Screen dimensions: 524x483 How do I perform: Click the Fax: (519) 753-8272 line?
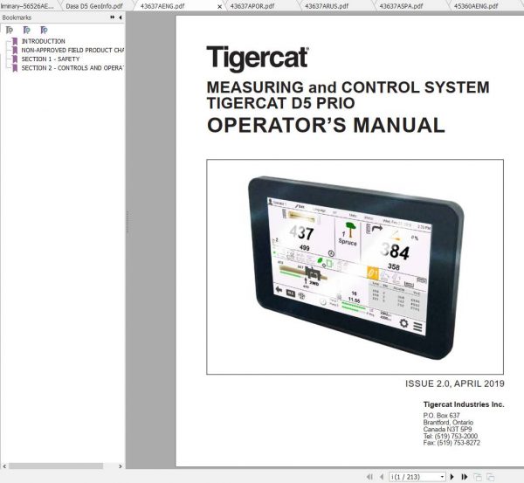coord(452,443)
